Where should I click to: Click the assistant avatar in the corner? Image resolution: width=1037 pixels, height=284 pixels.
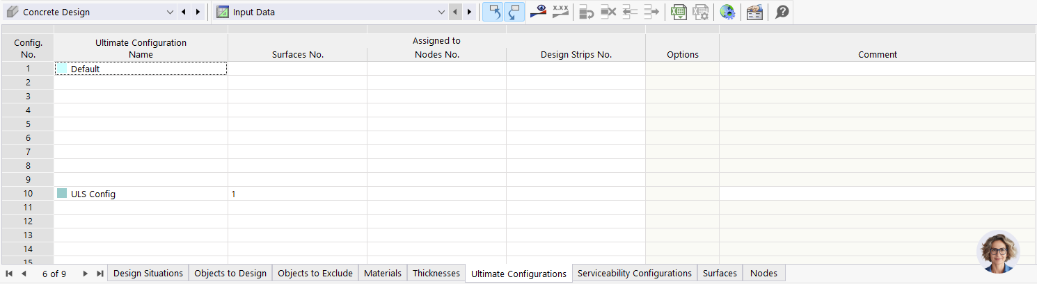point(998,251)
